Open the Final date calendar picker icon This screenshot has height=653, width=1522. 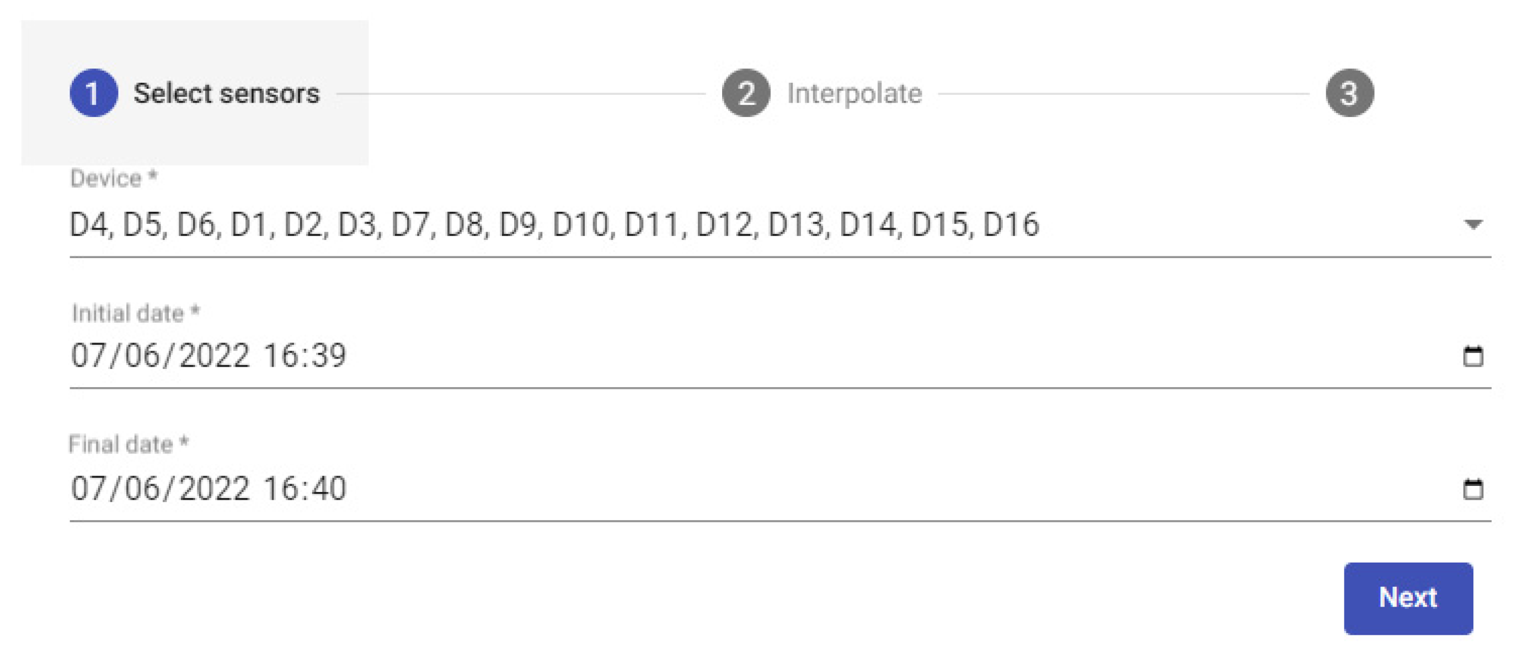(x=1472, y=489)
